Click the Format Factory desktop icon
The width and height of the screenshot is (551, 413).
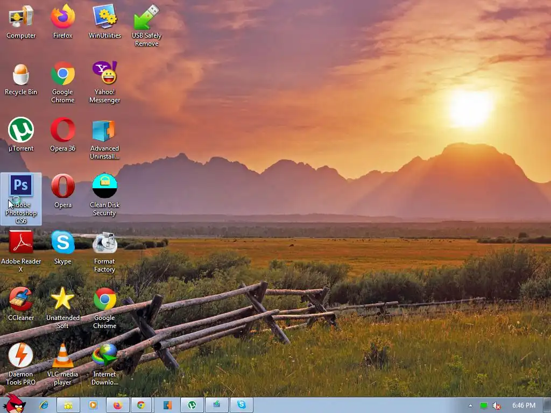105,252
